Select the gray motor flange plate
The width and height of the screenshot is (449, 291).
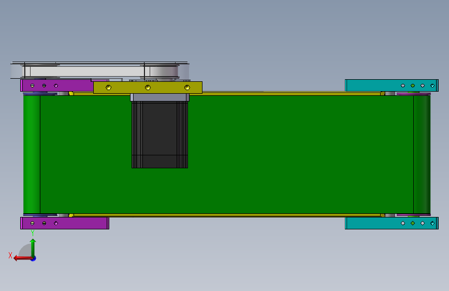160,97
